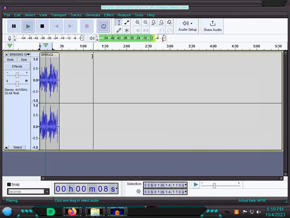Open the Help menu
The width and height of the screenshot is (290, 218).
pyautogui.click(x=151, y=15)
